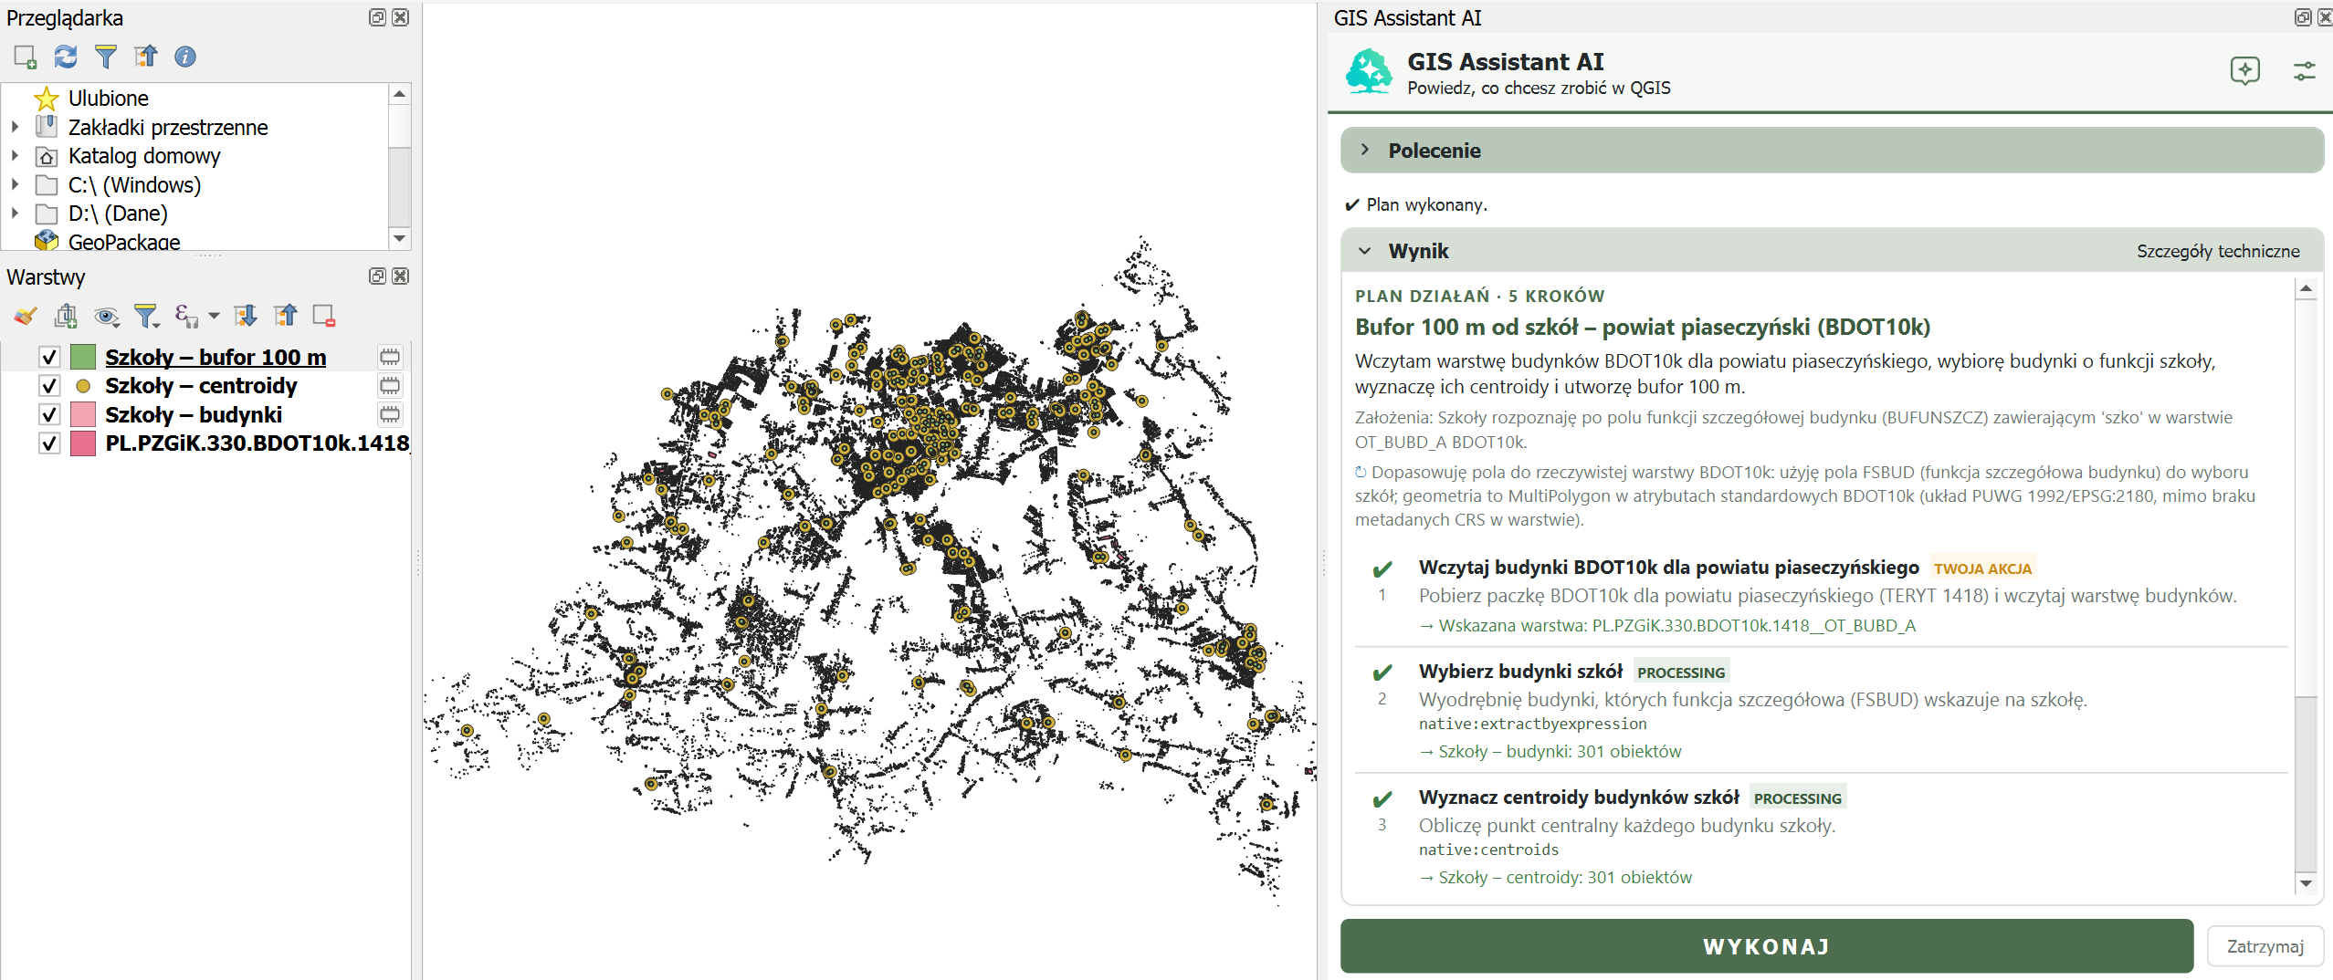Expand the Katalog domowy tree node
This screenshot has width=2333, height=980.
coord(15,156)
